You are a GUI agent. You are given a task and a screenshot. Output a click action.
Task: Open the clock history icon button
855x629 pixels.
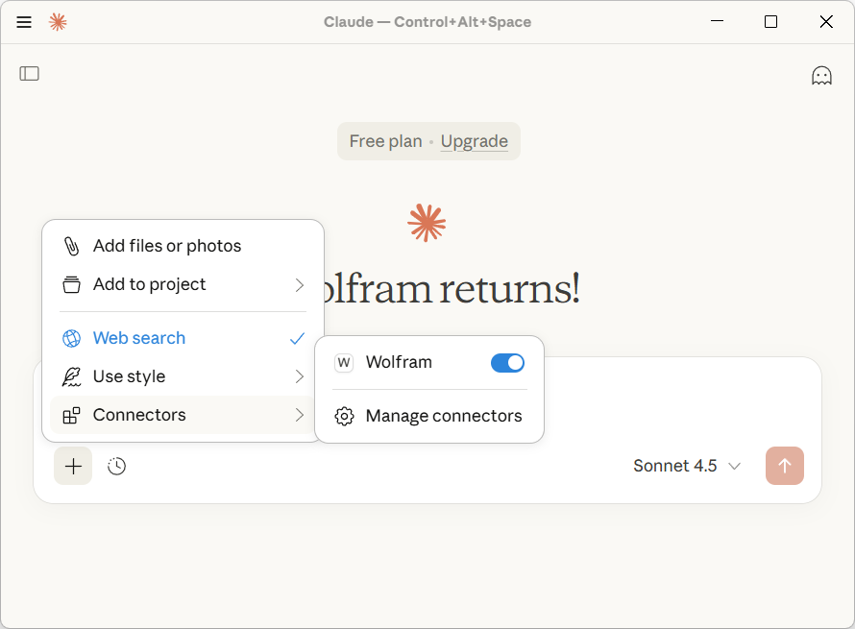[116, 467]
